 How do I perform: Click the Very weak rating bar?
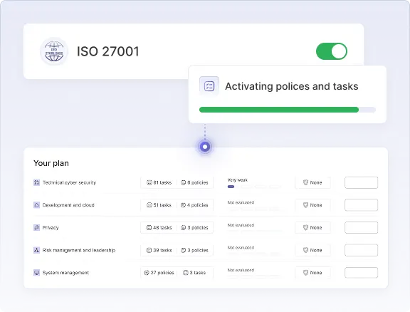[254, 187]
